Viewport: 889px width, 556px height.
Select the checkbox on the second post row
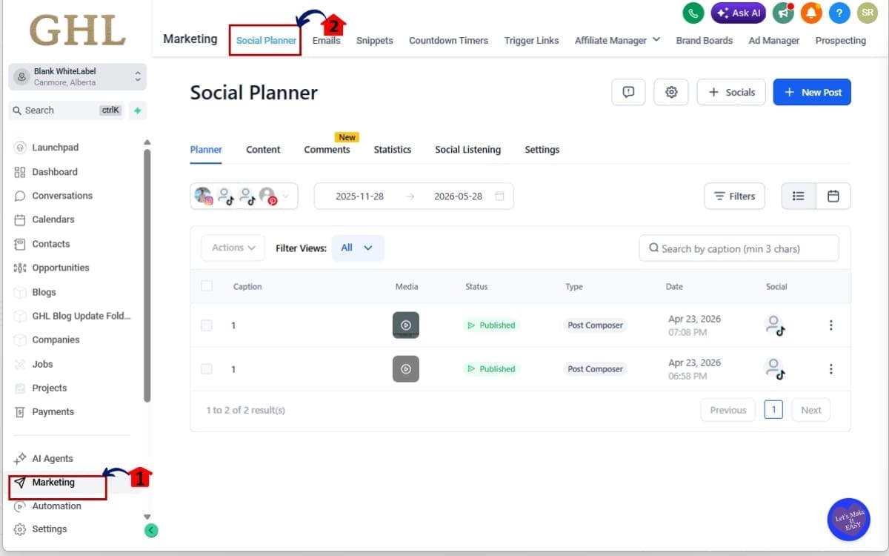207,368
